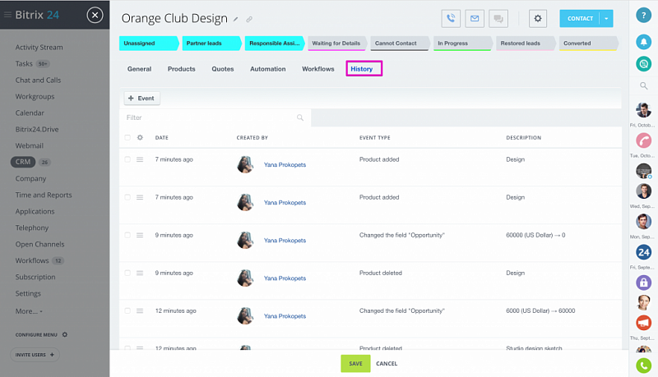This screenshot has height=377, width=658.
Task: Open settings gear next to Contact button
Action: tap(538, 18)
